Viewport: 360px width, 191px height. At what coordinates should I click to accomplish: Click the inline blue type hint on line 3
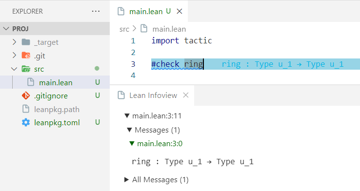(282, 64)
